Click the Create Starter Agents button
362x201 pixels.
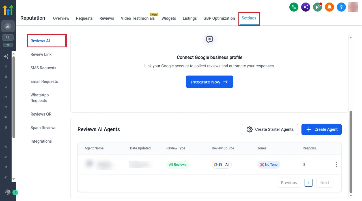pyautogui.click(x=270, y=129)
